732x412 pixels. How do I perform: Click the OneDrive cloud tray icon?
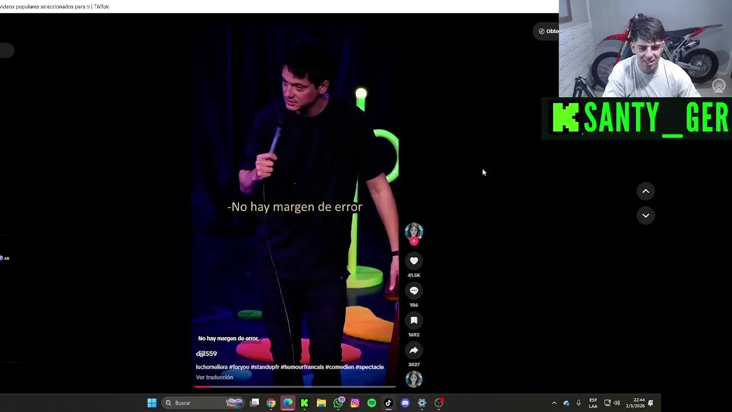[x=567, y=403]
